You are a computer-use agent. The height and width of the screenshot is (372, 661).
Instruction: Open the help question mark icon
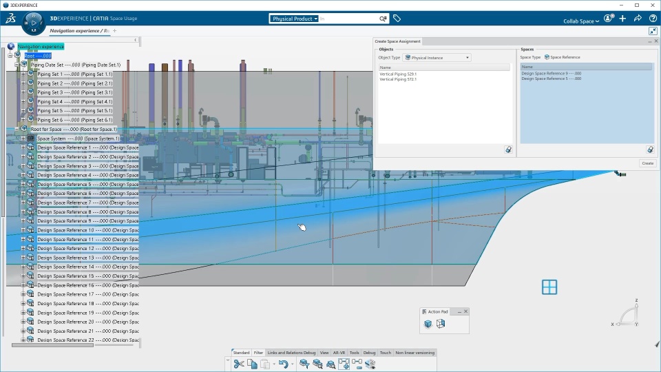(x=653, y=19)
